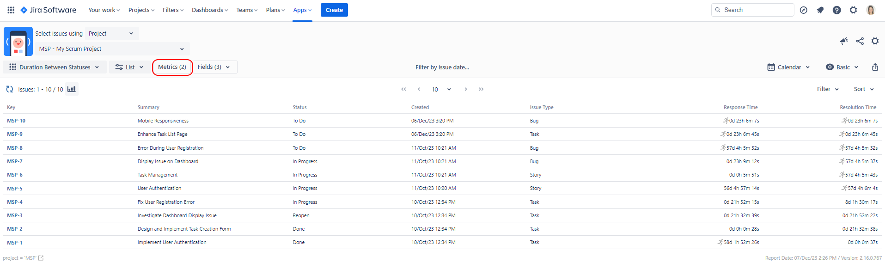
Task: Open Jira notifications bell icon
Action: [820, 10]
